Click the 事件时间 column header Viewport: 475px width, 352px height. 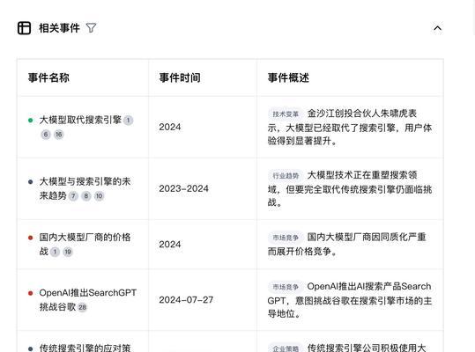click(180, 77)
